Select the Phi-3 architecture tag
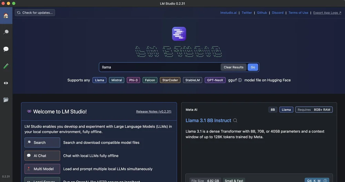 tap(133, 80)
